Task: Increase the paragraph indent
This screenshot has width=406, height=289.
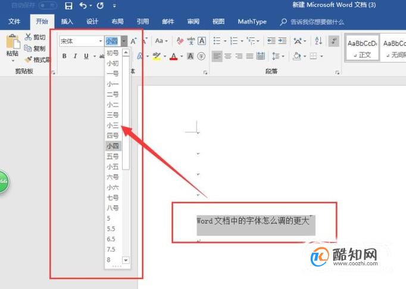Action: 282,40
